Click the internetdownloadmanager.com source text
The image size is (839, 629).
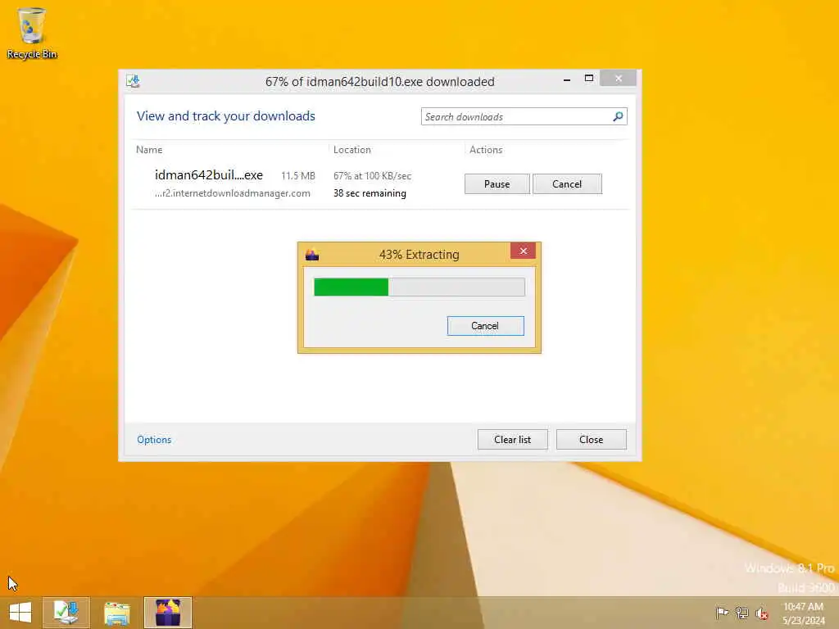pyautogui.click(x=232, y=193)
